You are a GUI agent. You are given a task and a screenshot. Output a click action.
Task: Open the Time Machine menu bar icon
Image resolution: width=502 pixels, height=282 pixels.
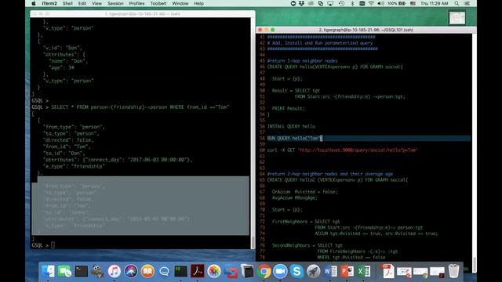pos(342,3)
